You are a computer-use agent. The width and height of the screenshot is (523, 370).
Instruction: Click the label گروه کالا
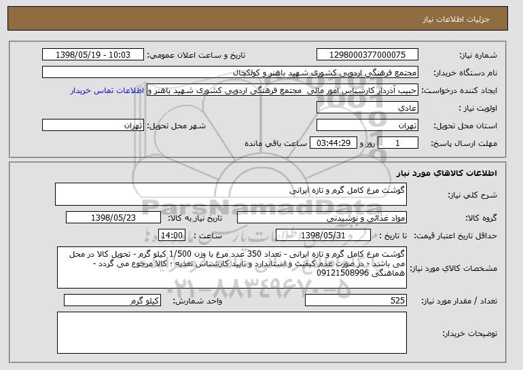click(x=482, y=218)
